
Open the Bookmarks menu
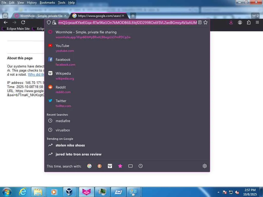[x=47, y=3]
